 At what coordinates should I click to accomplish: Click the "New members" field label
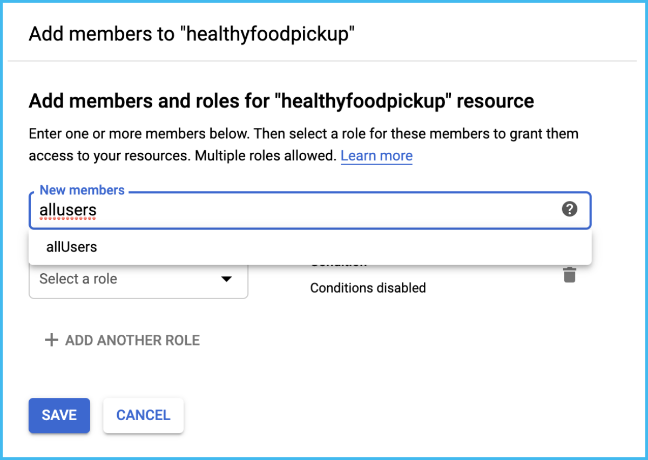click(82, 190)
